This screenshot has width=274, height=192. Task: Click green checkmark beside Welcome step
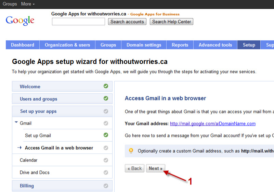[106, 86]
